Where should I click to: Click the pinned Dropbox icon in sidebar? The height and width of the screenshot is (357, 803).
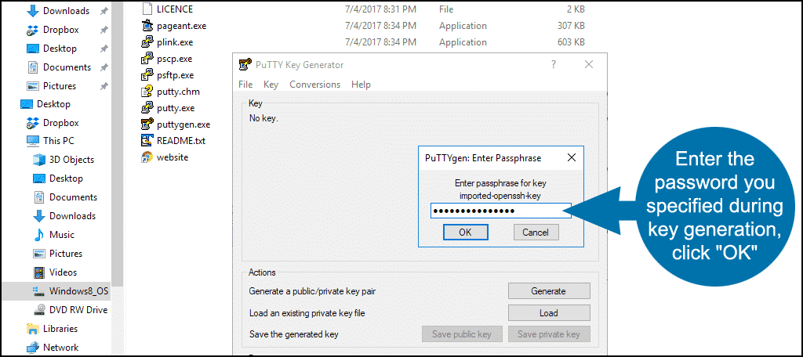tap(33, 30)
